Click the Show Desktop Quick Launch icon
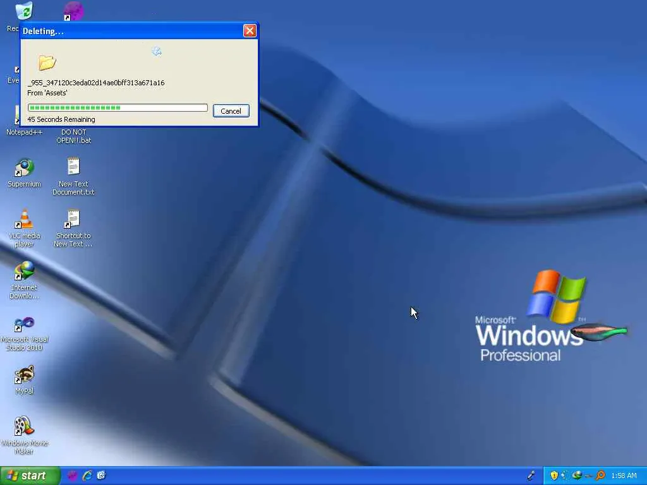Screen dimensions: 647x485 point(102,476)
